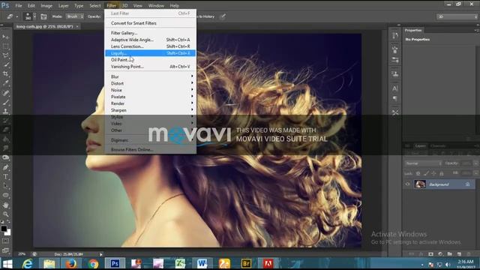
Task: Select the Brush tool
Action: 6,102
